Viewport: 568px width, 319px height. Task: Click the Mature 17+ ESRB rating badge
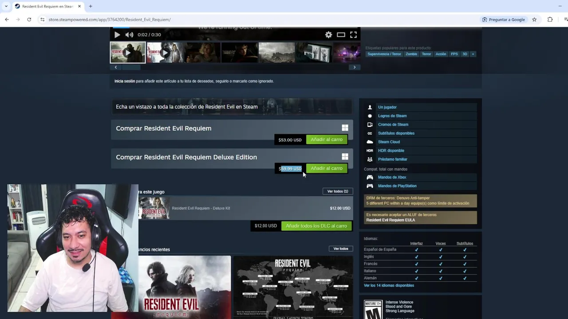pyautogui.click(x=373, y=309)
